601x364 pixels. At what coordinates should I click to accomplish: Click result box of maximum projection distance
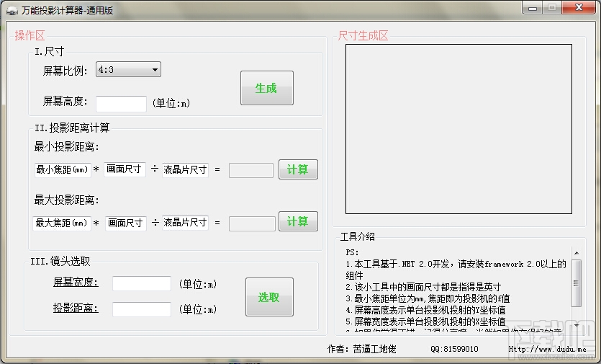[252, 224]
